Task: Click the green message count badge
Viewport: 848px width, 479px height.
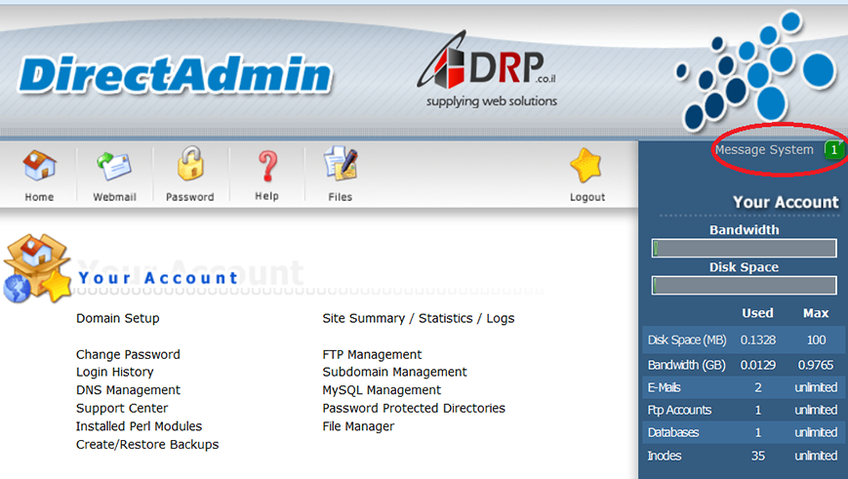Action: point(833,150)
